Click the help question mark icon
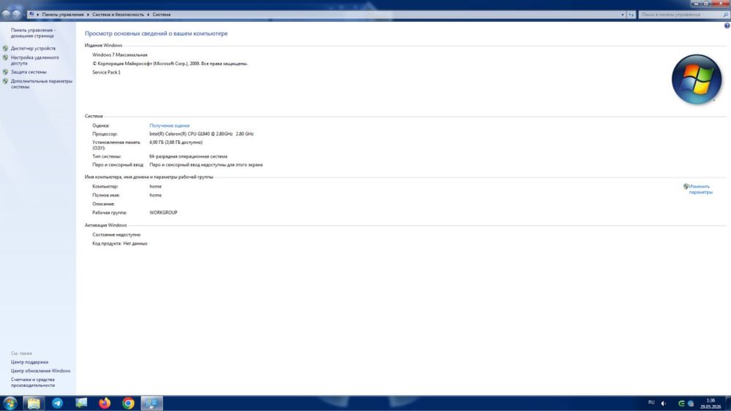The width and height of the screenshot is (731, 411). pyautogui.click(x=727, y=26)
